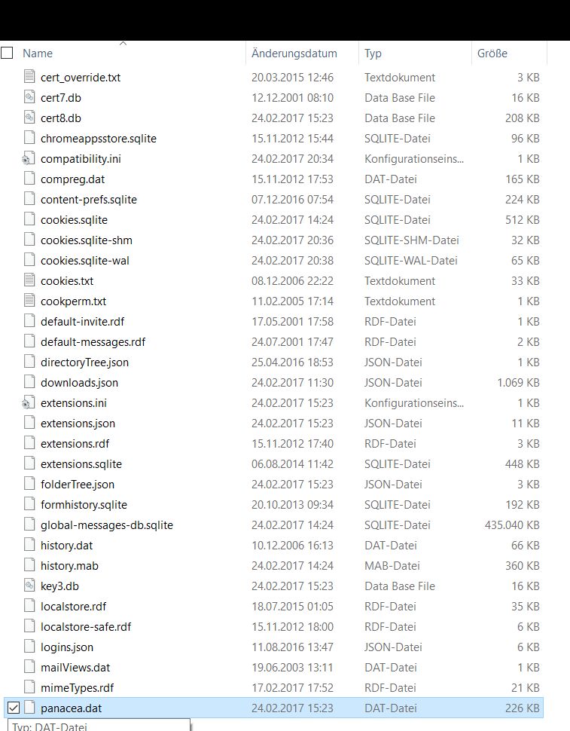
Task: Select the downloads.json file name
Action: 79,383
